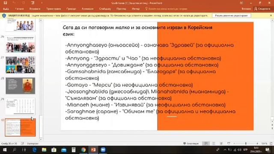Click the Tell me search box with lightbulb
The width and height of the screenshot is (274, 154).
point(166,9)
